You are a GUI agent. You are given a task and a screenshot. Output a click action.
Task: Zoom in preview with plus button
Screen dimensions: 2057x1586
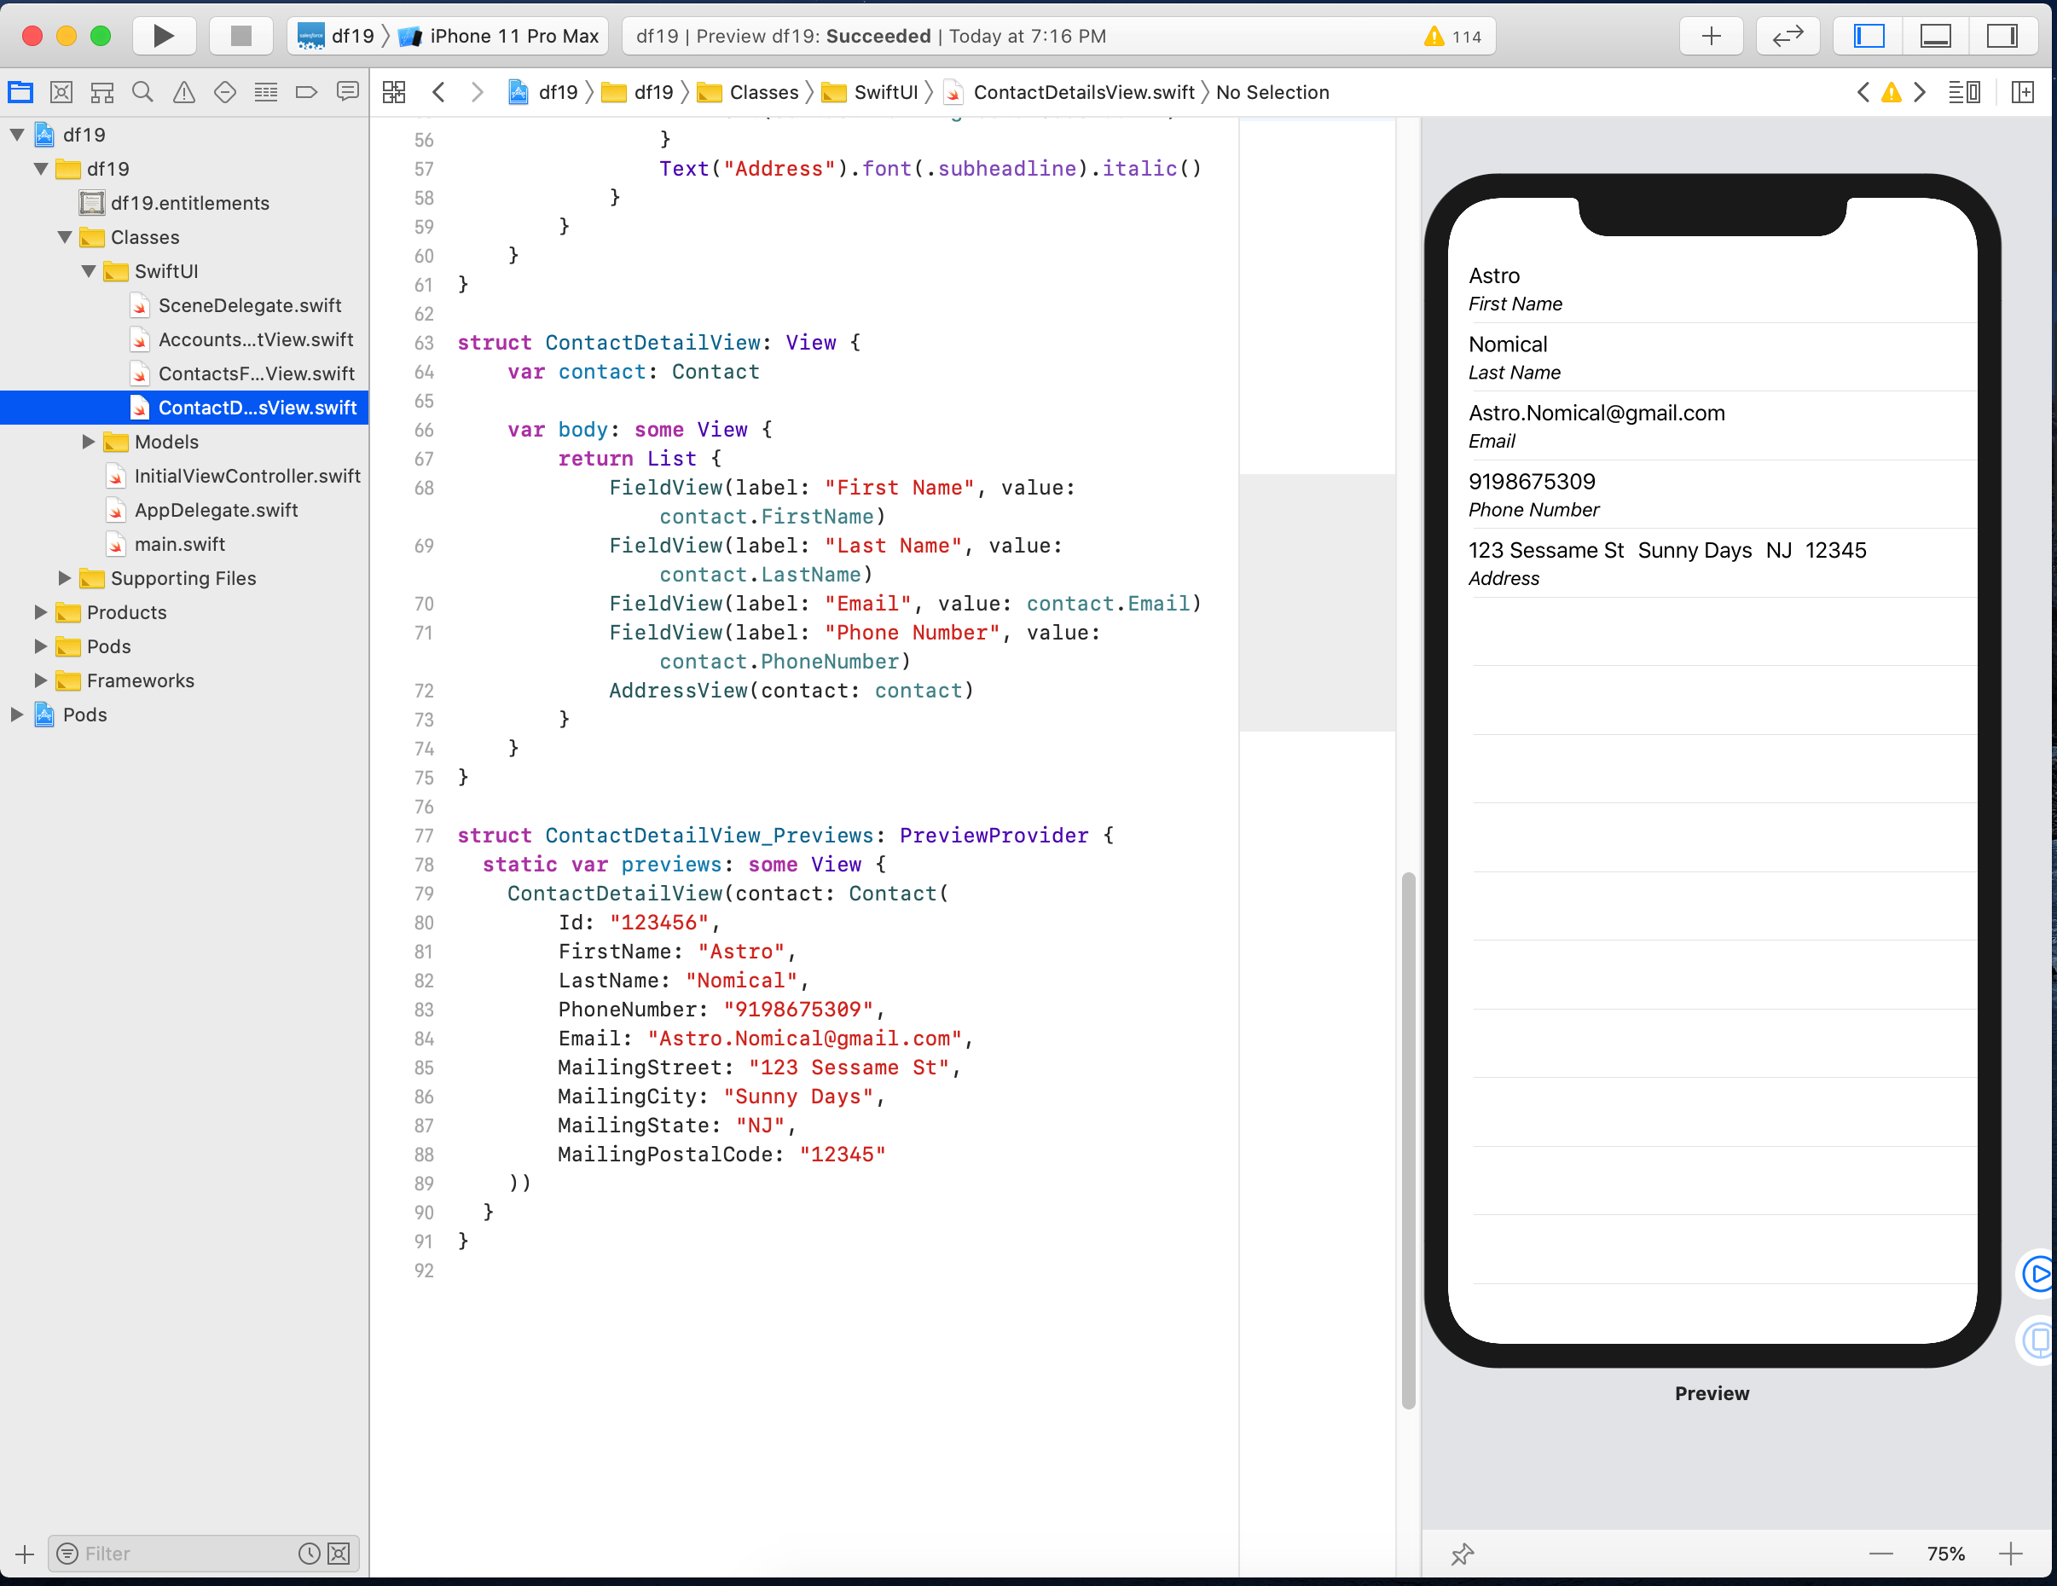(2011, 1553)
